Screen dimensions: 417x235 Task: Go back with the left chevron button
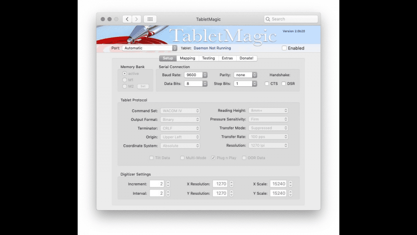point(127,19)
